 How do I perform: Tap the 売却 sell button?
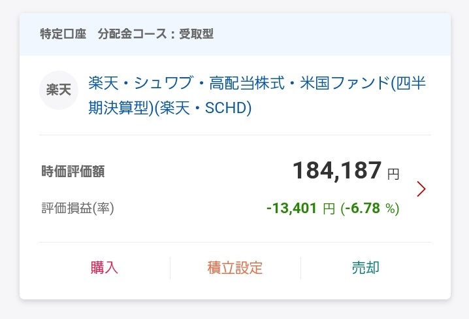tap(366, 267)
